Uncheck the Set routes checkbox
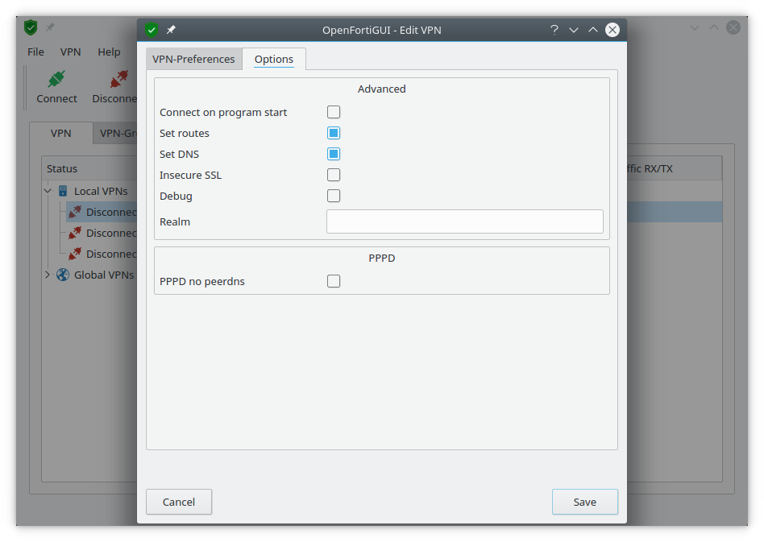 tap(334, 133)
